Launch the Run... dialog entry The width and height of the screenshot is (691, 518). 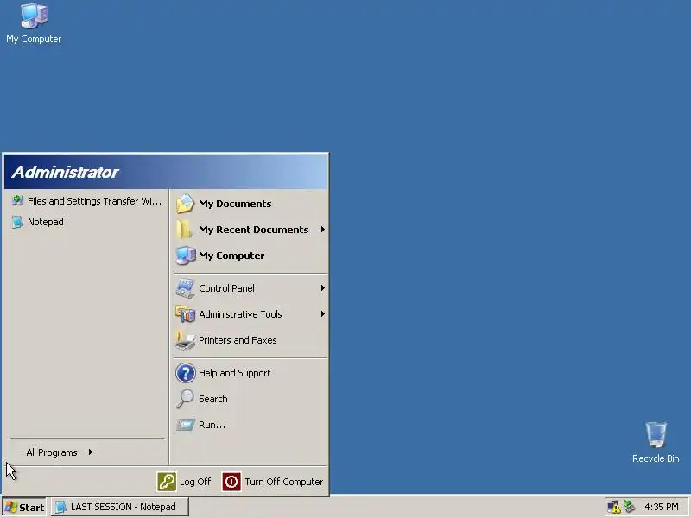click(250, 425)
